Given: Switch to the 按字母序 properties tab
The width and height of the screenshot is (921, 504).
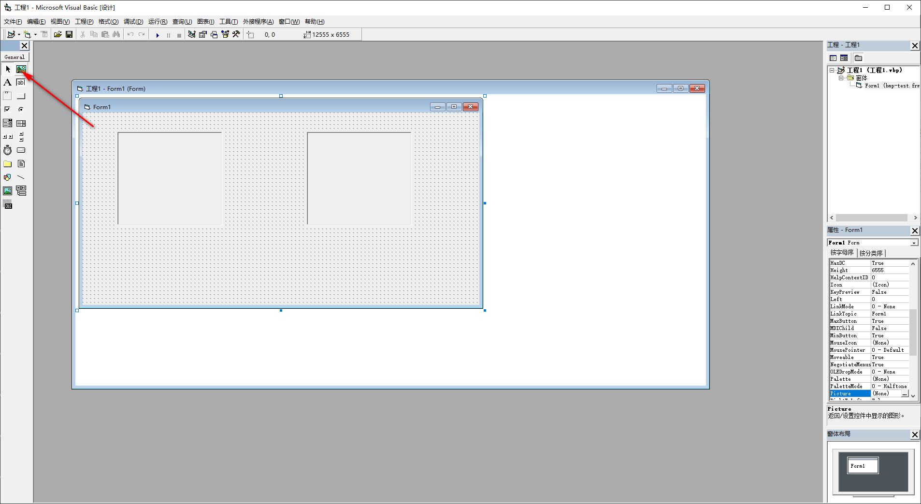Looking at the screenshot, I should pyautogui.click(x=842, y=253).
